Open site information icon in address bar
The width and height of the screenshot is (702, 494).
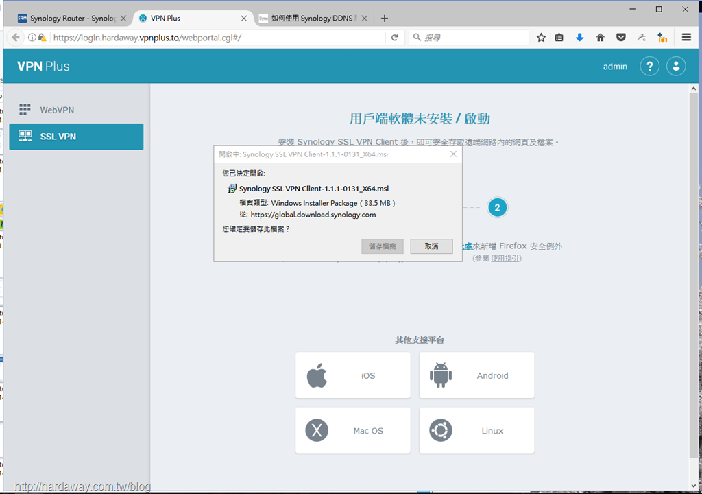click(32, 38)
